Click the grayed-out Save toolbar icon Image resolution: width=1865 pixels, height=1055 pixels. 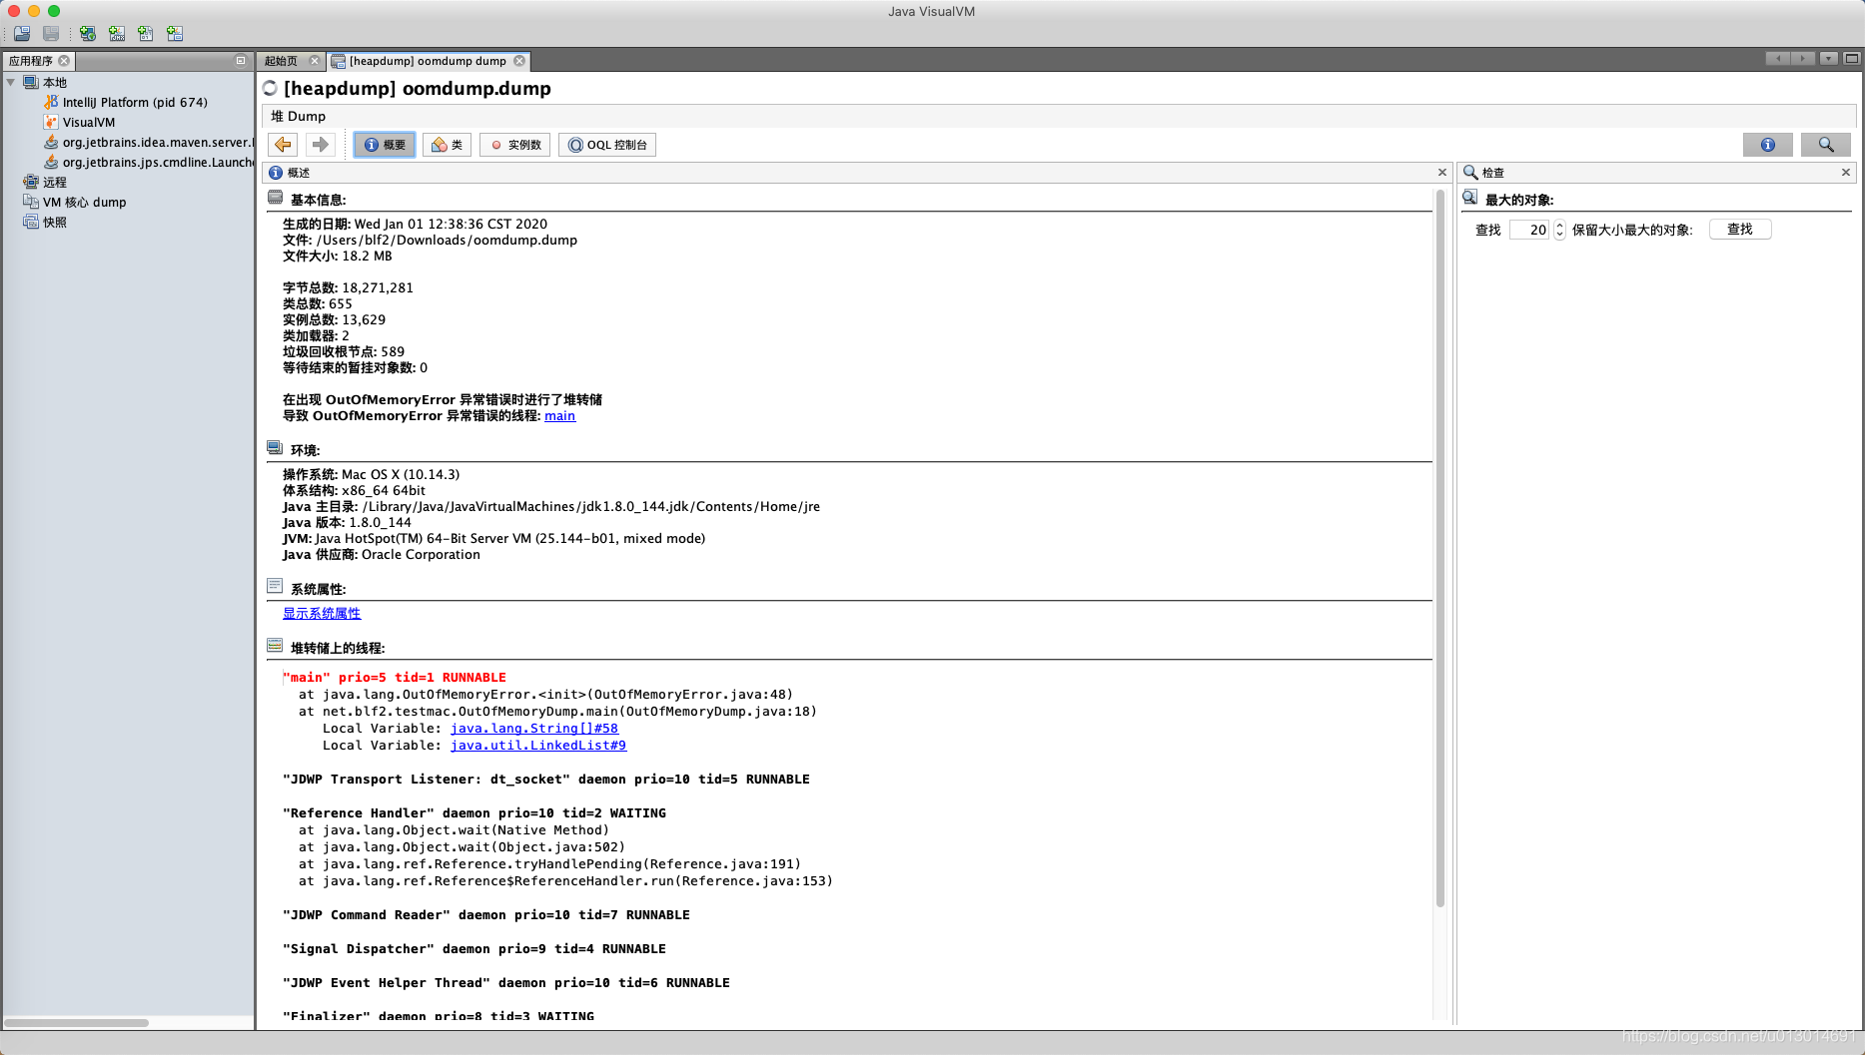tap(51, 34)
